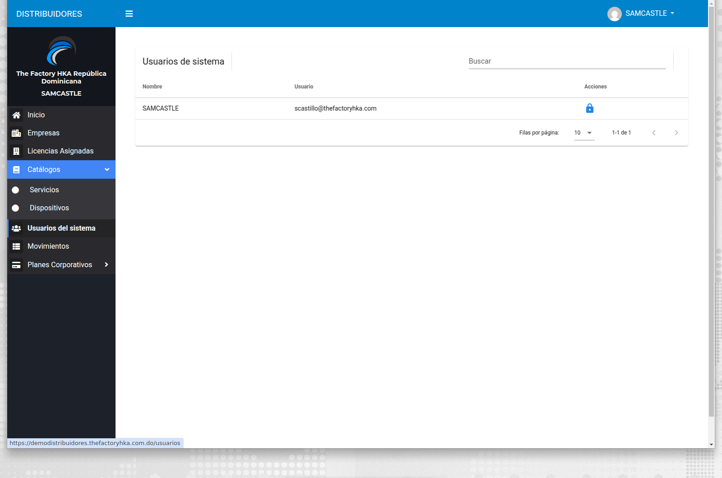The height and width of the screenshot is (478, 722).
Task: Click the Usuarios de sistema heading
Action: click(183, 62)
